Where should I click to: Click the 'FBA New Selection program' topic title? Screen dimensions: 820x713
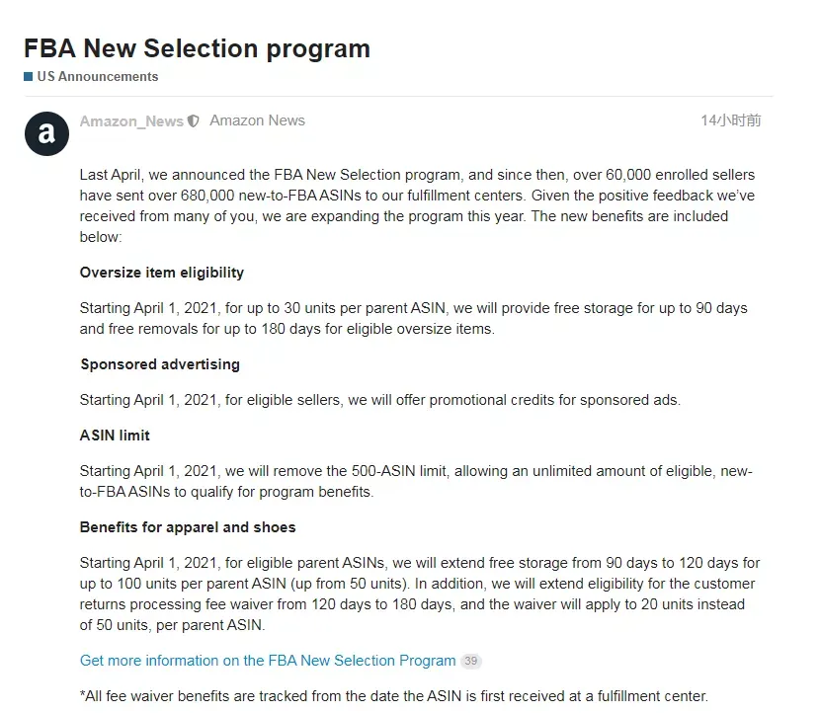pyautogui.click(x=198, y=48)
